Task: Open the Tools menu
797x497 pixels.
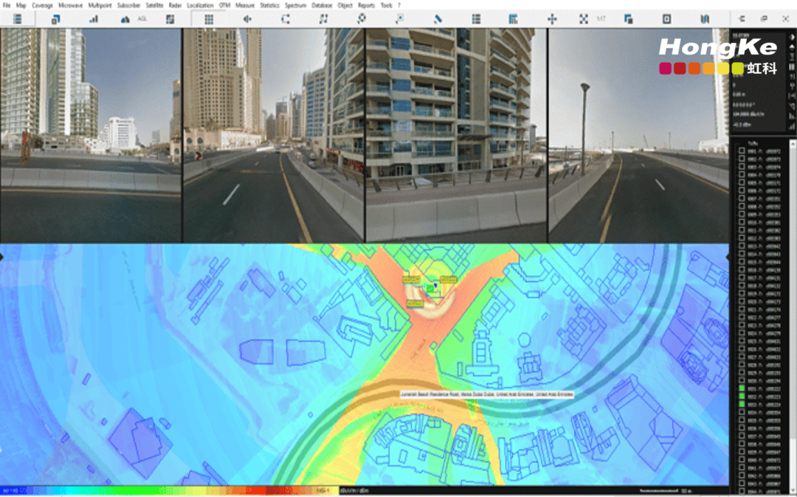Action: pos(386,5)
